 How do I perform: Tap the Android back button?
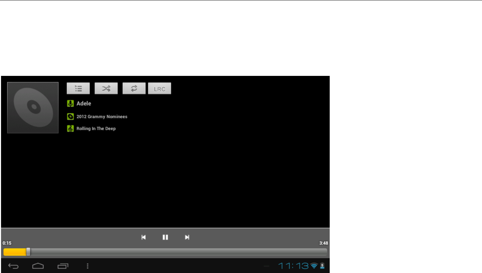coord(13,266)
